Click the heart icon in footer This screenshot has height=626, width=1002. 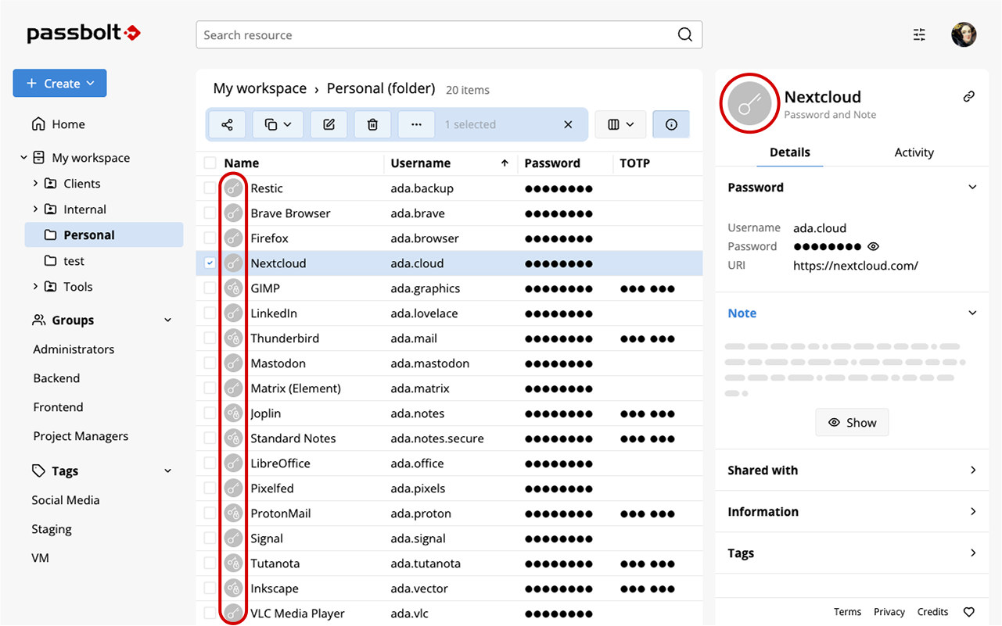point(969,612)
